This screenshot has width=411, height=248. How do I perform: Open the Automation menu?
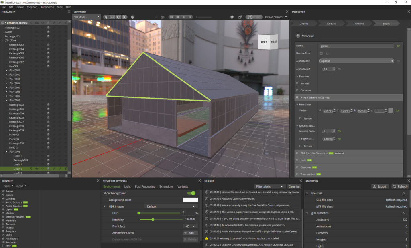coord(47,7)
